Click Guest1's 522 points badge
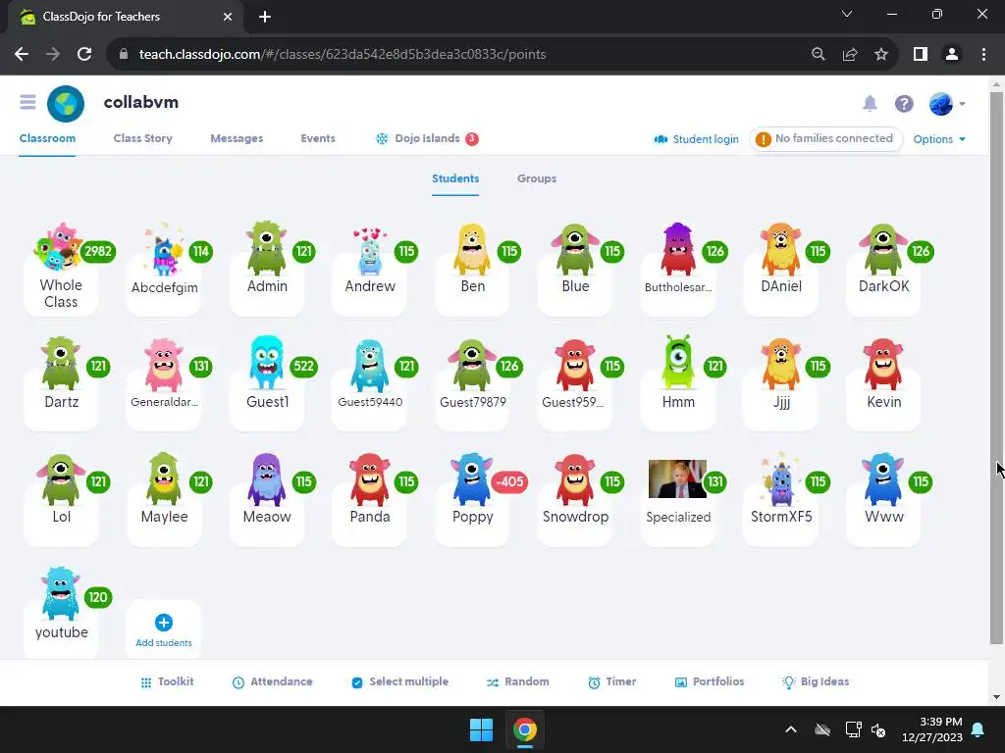Image resolution: width=1005 pixels, height=753 pixels. click(303, 367)
